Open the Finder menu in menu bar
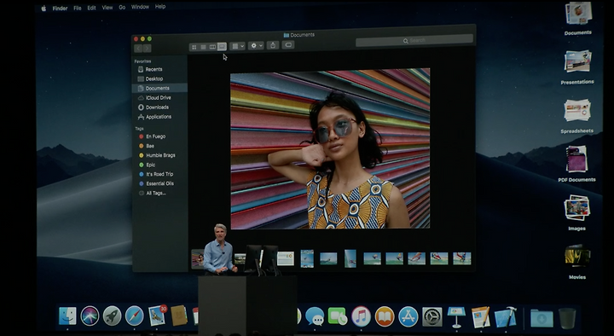This screenshot has height=336, width=614. [60, 9]
